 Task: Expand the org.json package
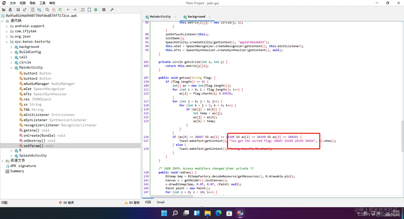(7, 37)
